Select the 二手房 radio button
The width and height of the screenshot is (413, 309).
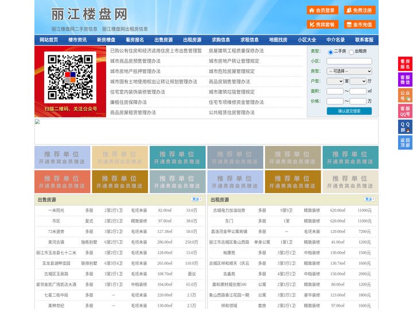click(x=330, y=52)
